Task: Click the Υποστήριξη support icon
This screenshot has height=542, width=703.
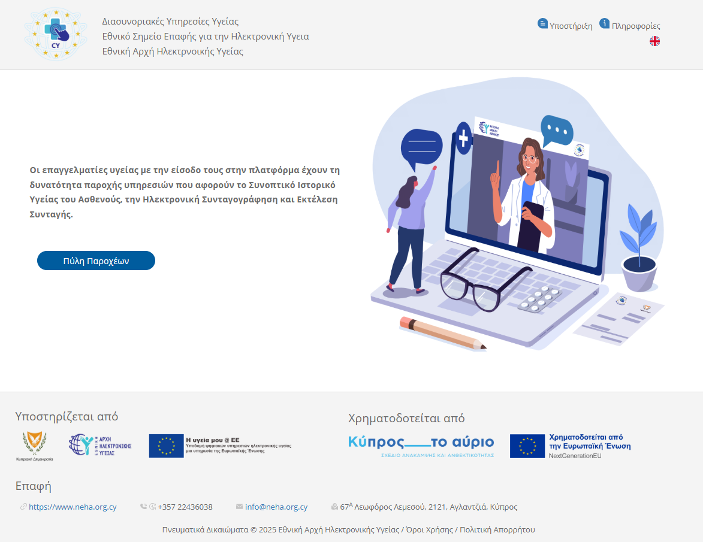Action: click(x=542, y=24)
